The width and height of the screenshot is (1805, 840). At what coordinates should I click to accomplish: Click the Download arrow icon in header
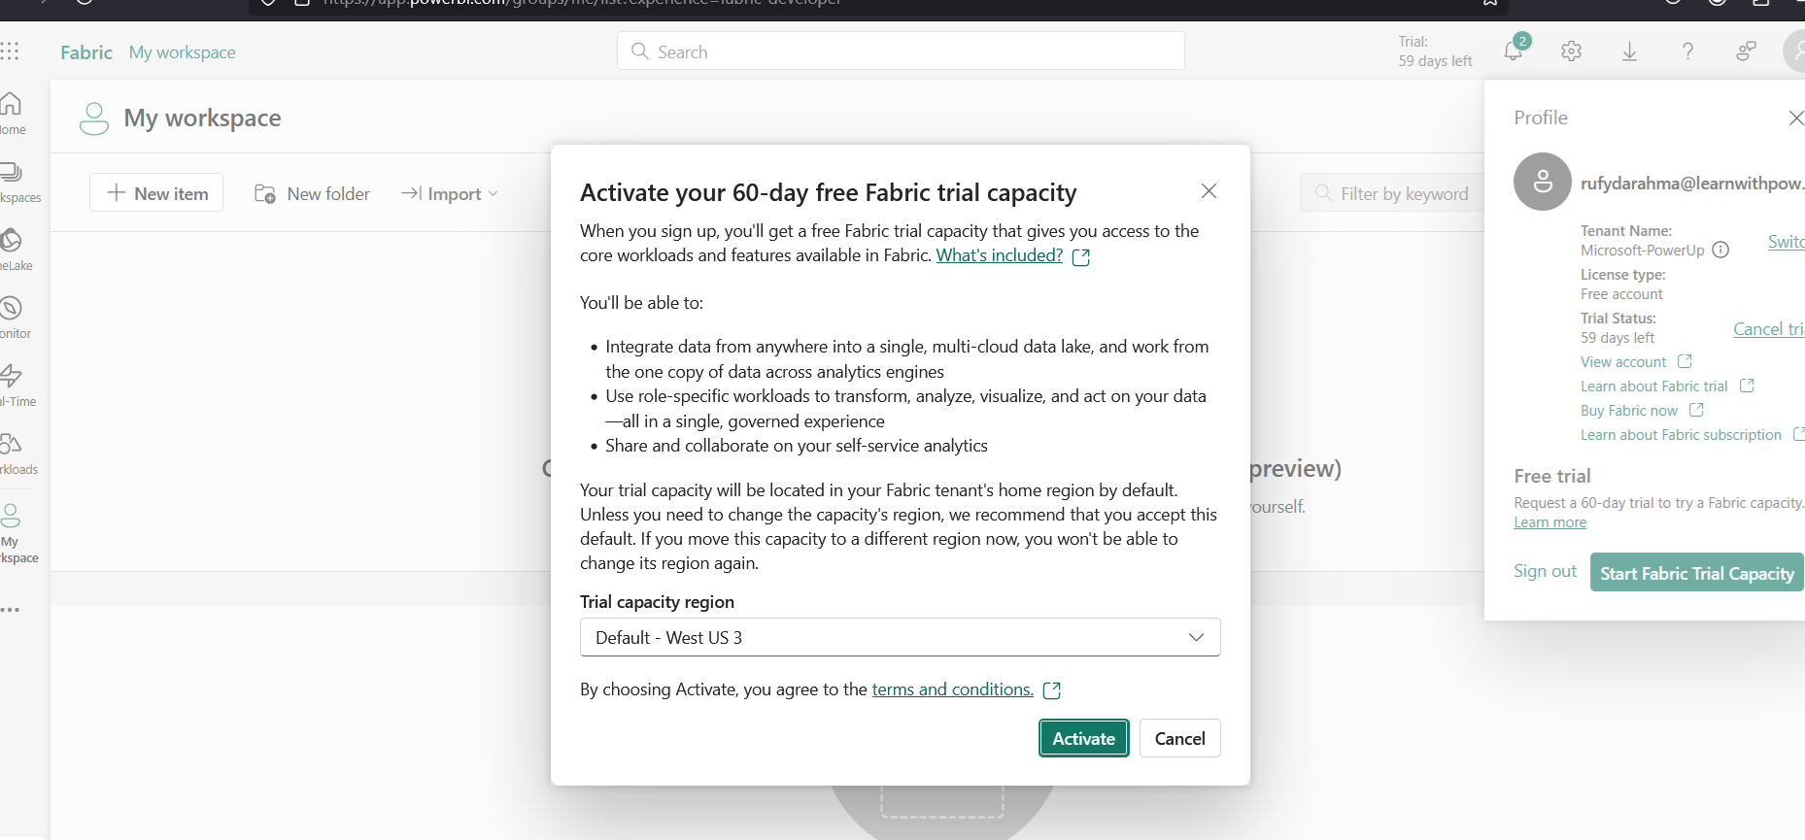coord(1629,51)
